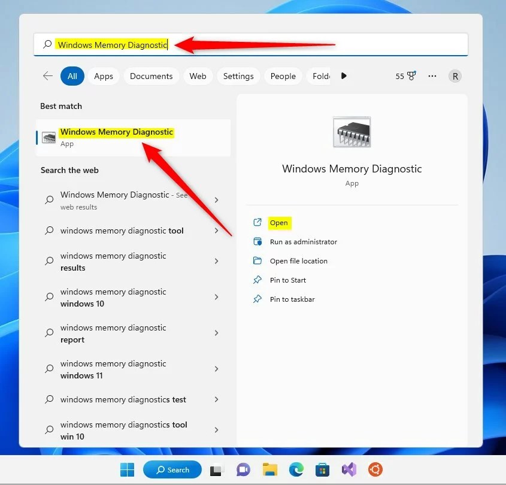
Task: Expand the 'windows memory diagnostic results' suggestion
Action: pyautogui.click(x=215, y=261)
